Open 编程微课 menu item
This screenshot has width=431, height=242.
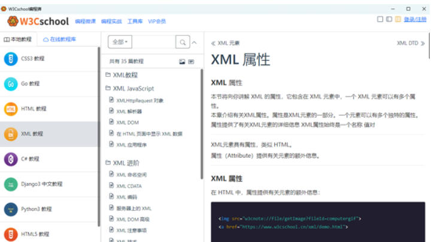click(x=86, y=22)
